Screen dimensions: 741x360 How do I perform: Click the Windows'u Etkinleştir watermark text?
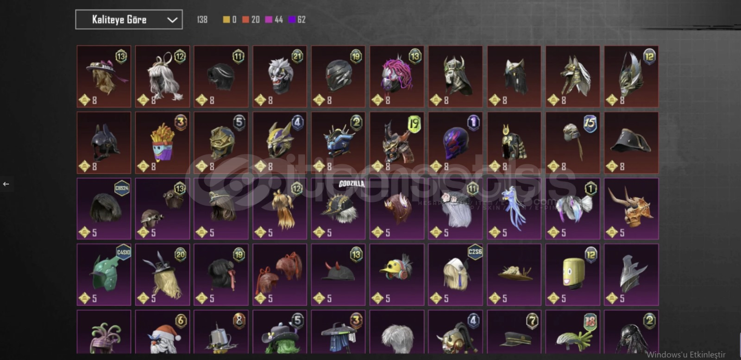686,354
